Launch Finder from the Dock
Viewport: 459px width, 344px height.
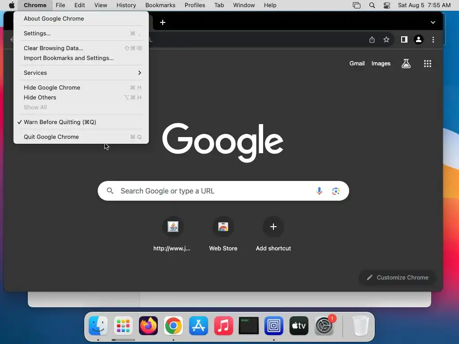[x=98, y=326]
